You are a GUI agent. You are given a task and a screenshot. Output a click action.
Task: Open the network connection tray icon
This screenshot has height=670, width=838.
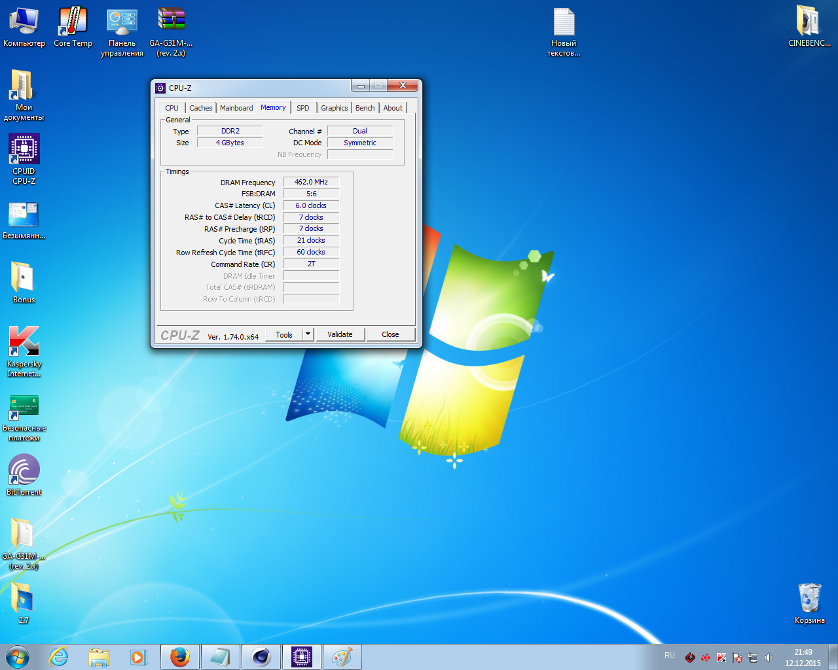pos(753,658)
